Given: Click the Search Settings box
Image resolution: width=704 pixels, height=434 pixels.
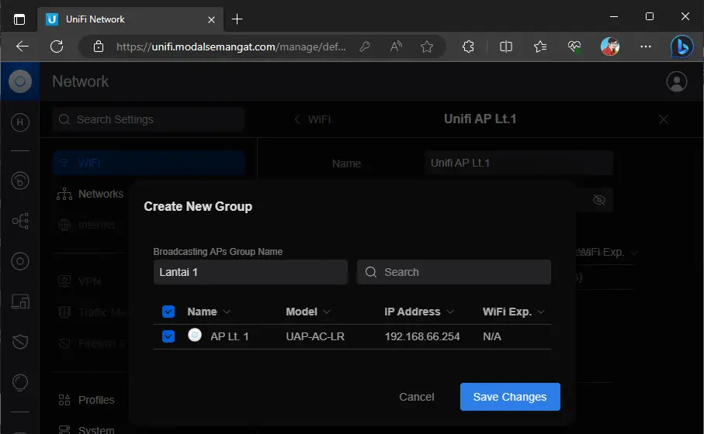Looking at the screenshot, I should point(148,119).
